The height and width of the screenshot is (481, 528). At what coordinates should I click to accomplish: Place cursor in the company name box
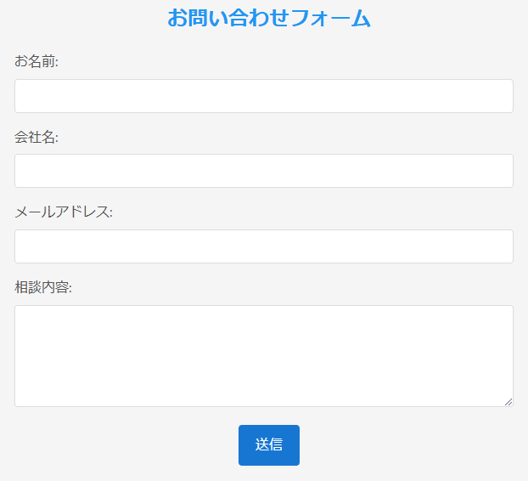(x=264, y=171)
